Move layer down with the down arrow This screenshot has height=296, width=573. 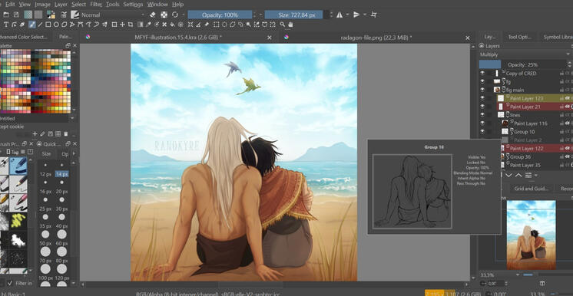[x=508, y=175]
